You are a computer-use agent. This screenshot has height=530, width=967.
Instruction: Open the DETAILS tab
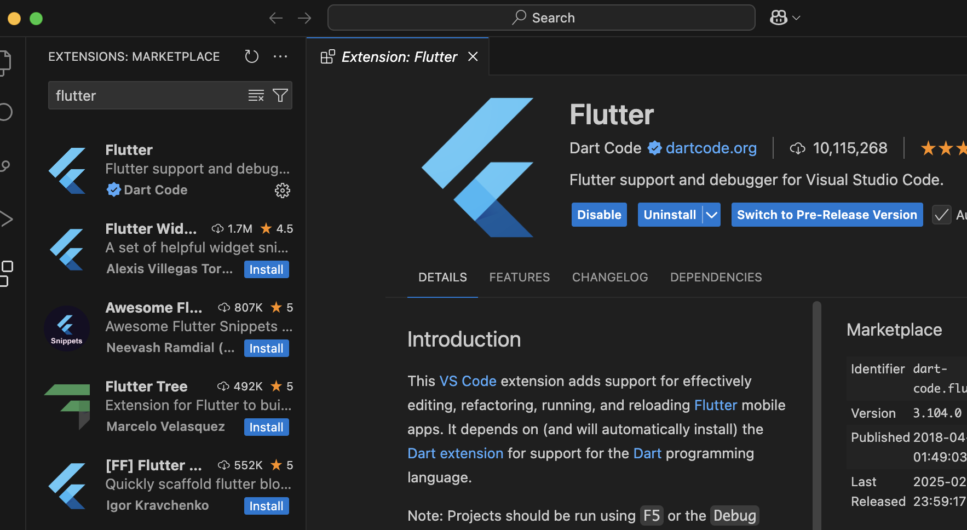click(442, 278)
